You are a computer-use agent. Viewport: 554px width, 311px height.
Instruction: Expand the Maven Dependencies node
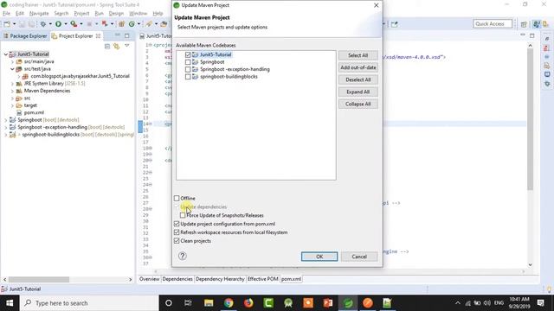(x=12, y=91)
